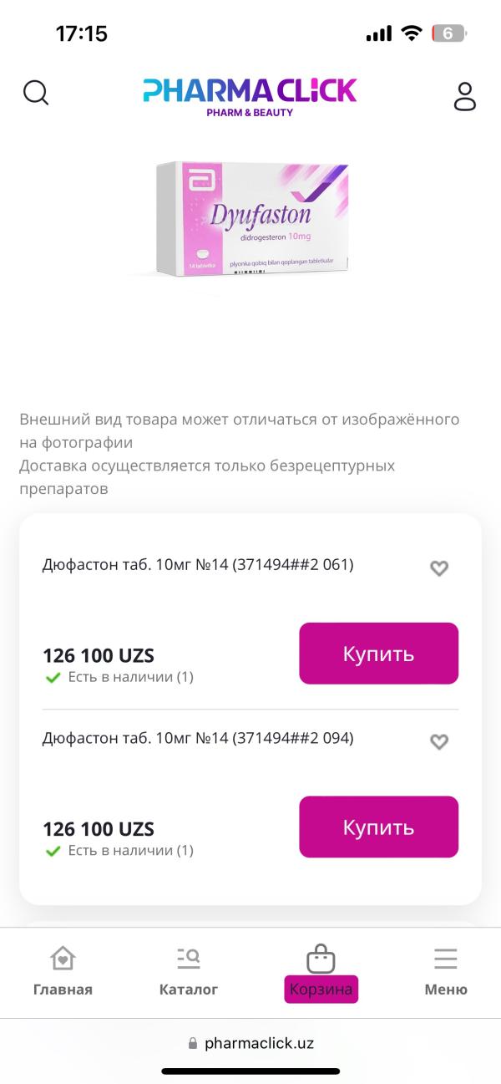Tap the Dyufaston product box image
The height and width of the screenshot is (1084, 501).
point(251,219)
